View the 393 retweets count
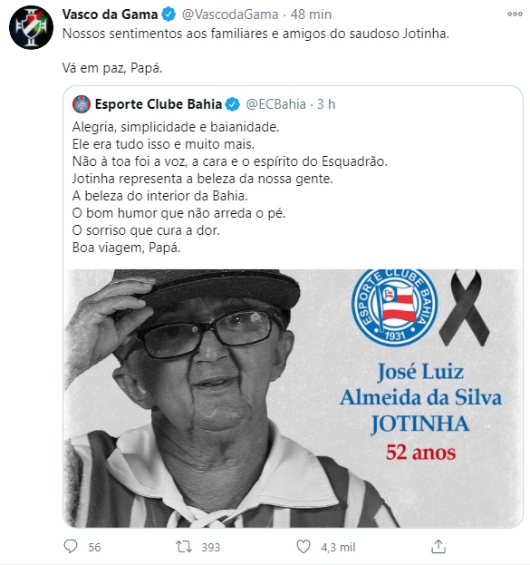The image size is (530, 565). coord(210,547)
